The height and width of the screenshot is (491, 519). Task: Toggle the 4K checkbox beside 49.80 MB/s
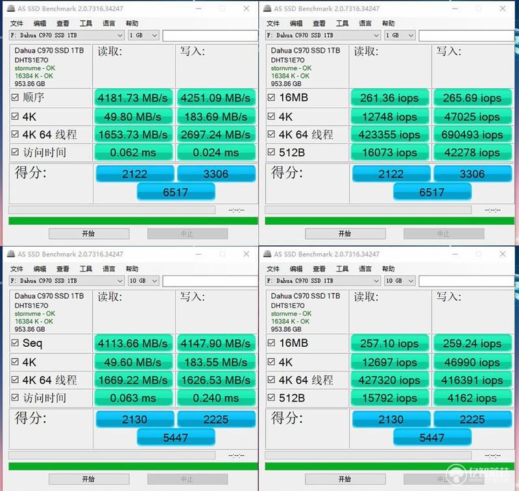[x=15, y=116]
